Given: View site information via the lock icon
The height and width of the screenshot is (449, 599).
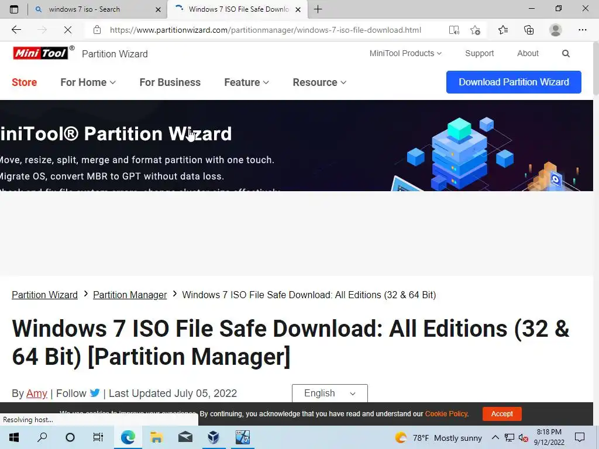Looking at the screenshot, I should click(97, 30).
